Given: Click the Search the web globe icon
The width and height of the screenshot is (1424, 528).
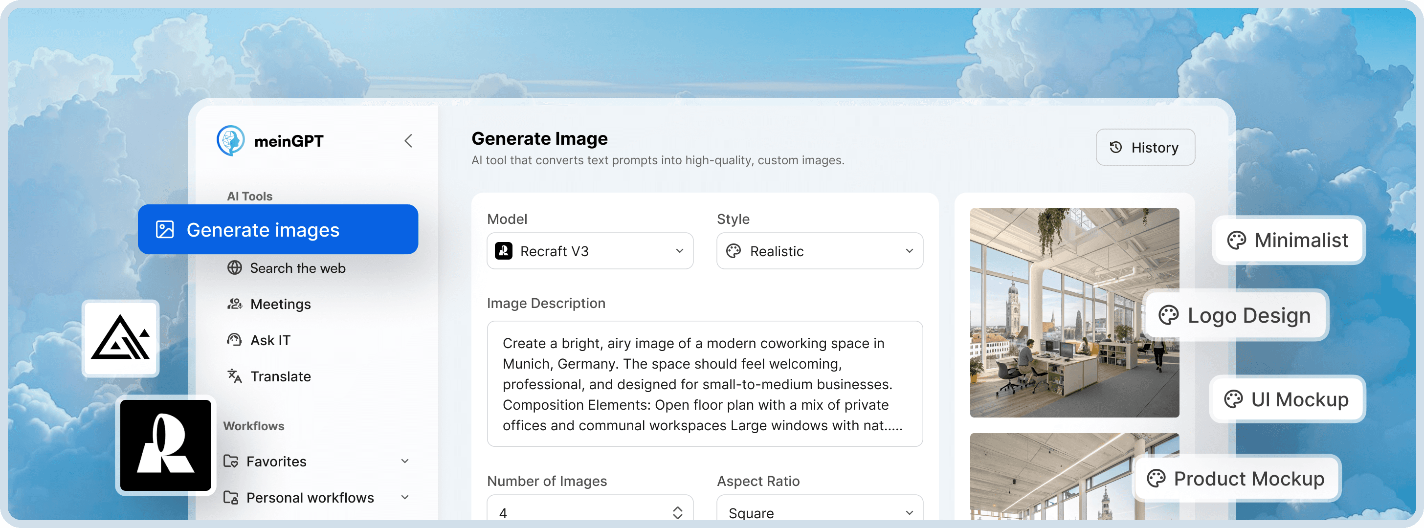Looking at the screenshot, I should pyautogui.click(x=234, y=268).
